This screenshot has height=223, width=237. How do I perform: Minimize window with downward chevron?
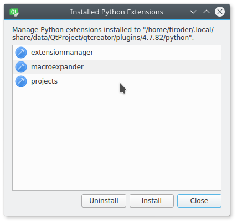click(x=193, y=12)
